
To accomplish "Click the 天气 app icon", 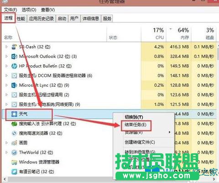I will tap(14, 114).
